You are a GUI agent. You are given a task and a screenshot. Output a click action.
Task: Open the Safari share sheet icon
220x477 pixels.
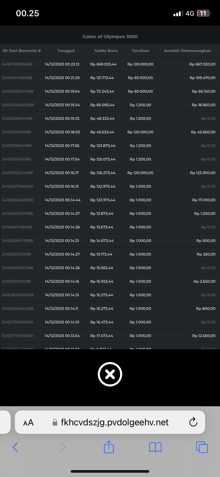coord(109,447)
